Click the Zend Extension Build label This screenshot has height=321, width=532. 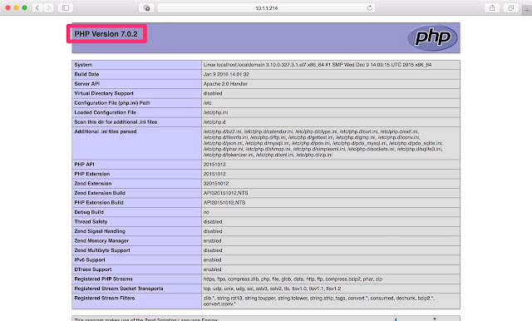100,193
